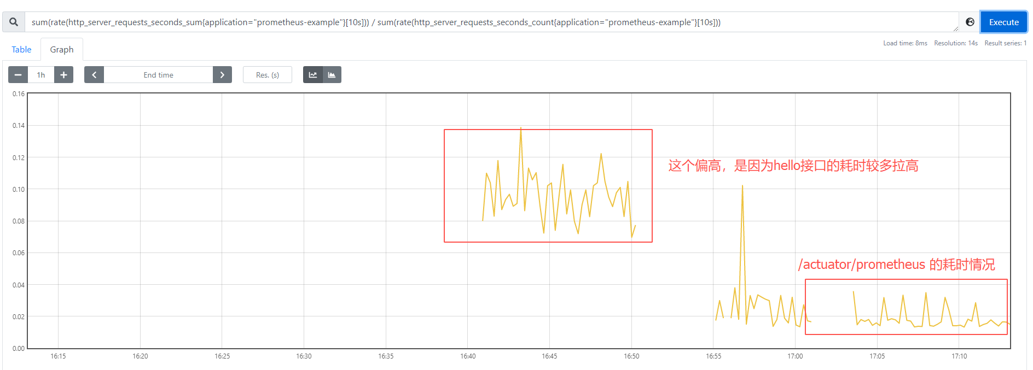Open the metrics explorer globe icon
Viewport: 1033px width, 370px height.
(970, 22)
